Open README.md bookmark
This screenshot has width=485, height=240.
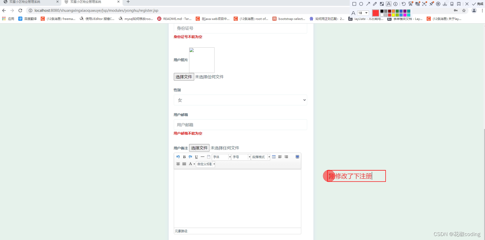pos(174,19)
